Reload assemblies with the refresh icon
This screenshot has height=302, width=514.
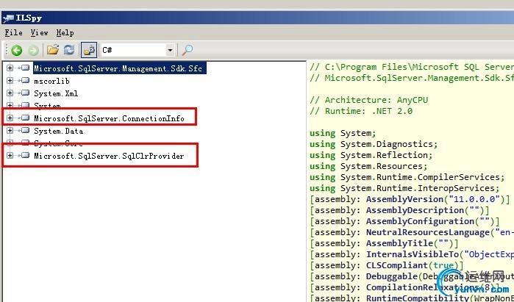click(x=69, y=50)
